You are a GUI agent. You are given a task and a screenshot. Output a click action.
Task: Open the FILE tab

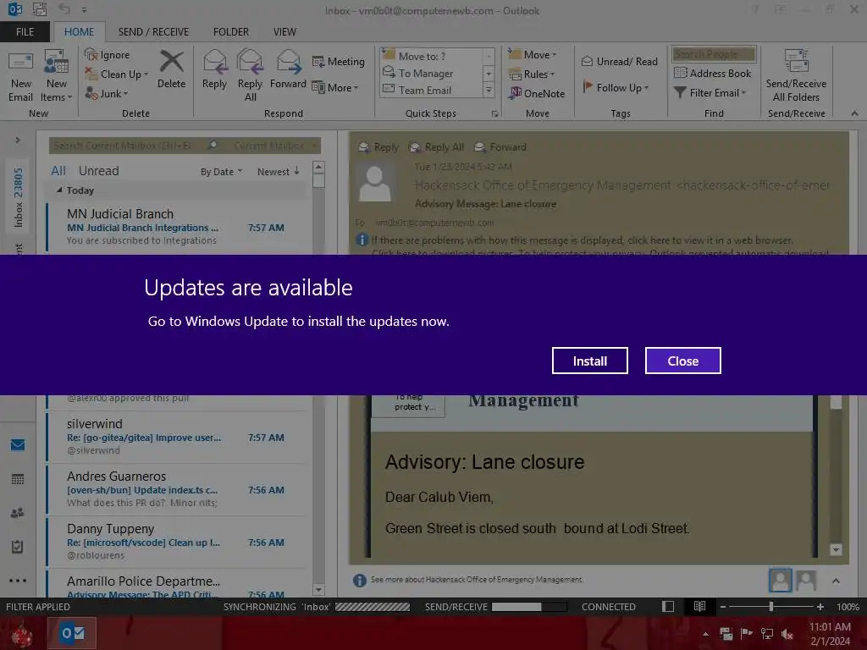(x=25, y=32)
